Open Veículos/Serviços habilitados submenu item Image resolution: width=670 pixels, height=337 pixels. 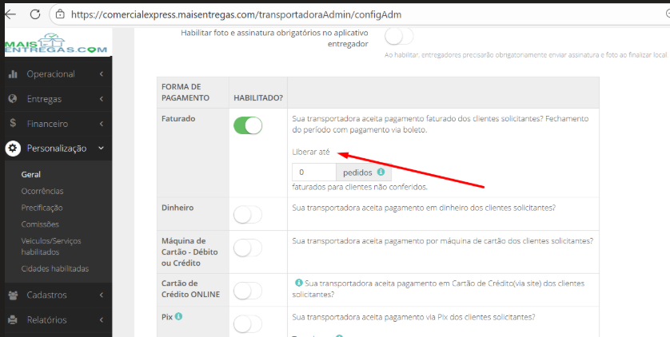tap(51, 247)
